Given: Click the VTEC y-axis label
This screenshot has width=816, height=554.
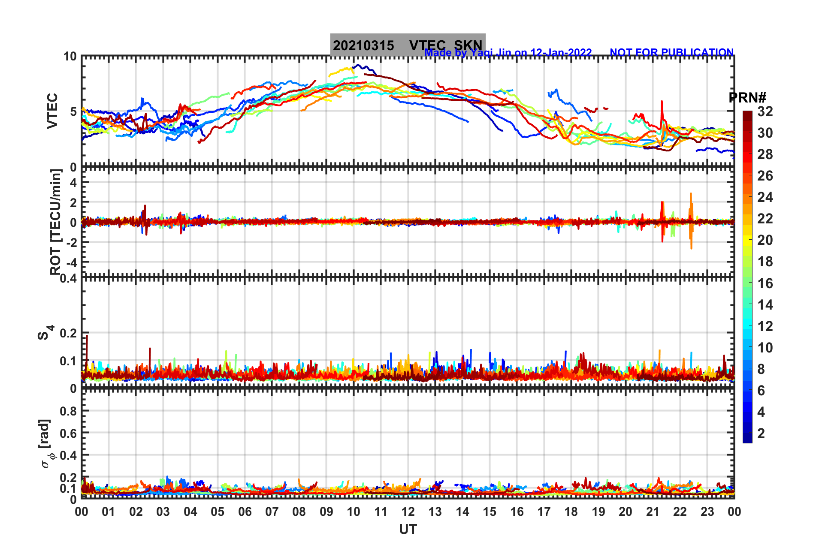Looking at the screenshot, I should point(52,111).
